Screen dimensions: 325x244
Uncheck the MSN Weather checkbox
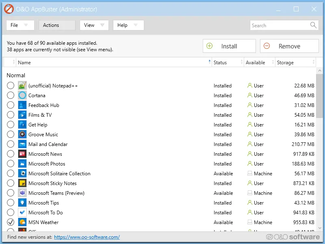tap(11, 222)
